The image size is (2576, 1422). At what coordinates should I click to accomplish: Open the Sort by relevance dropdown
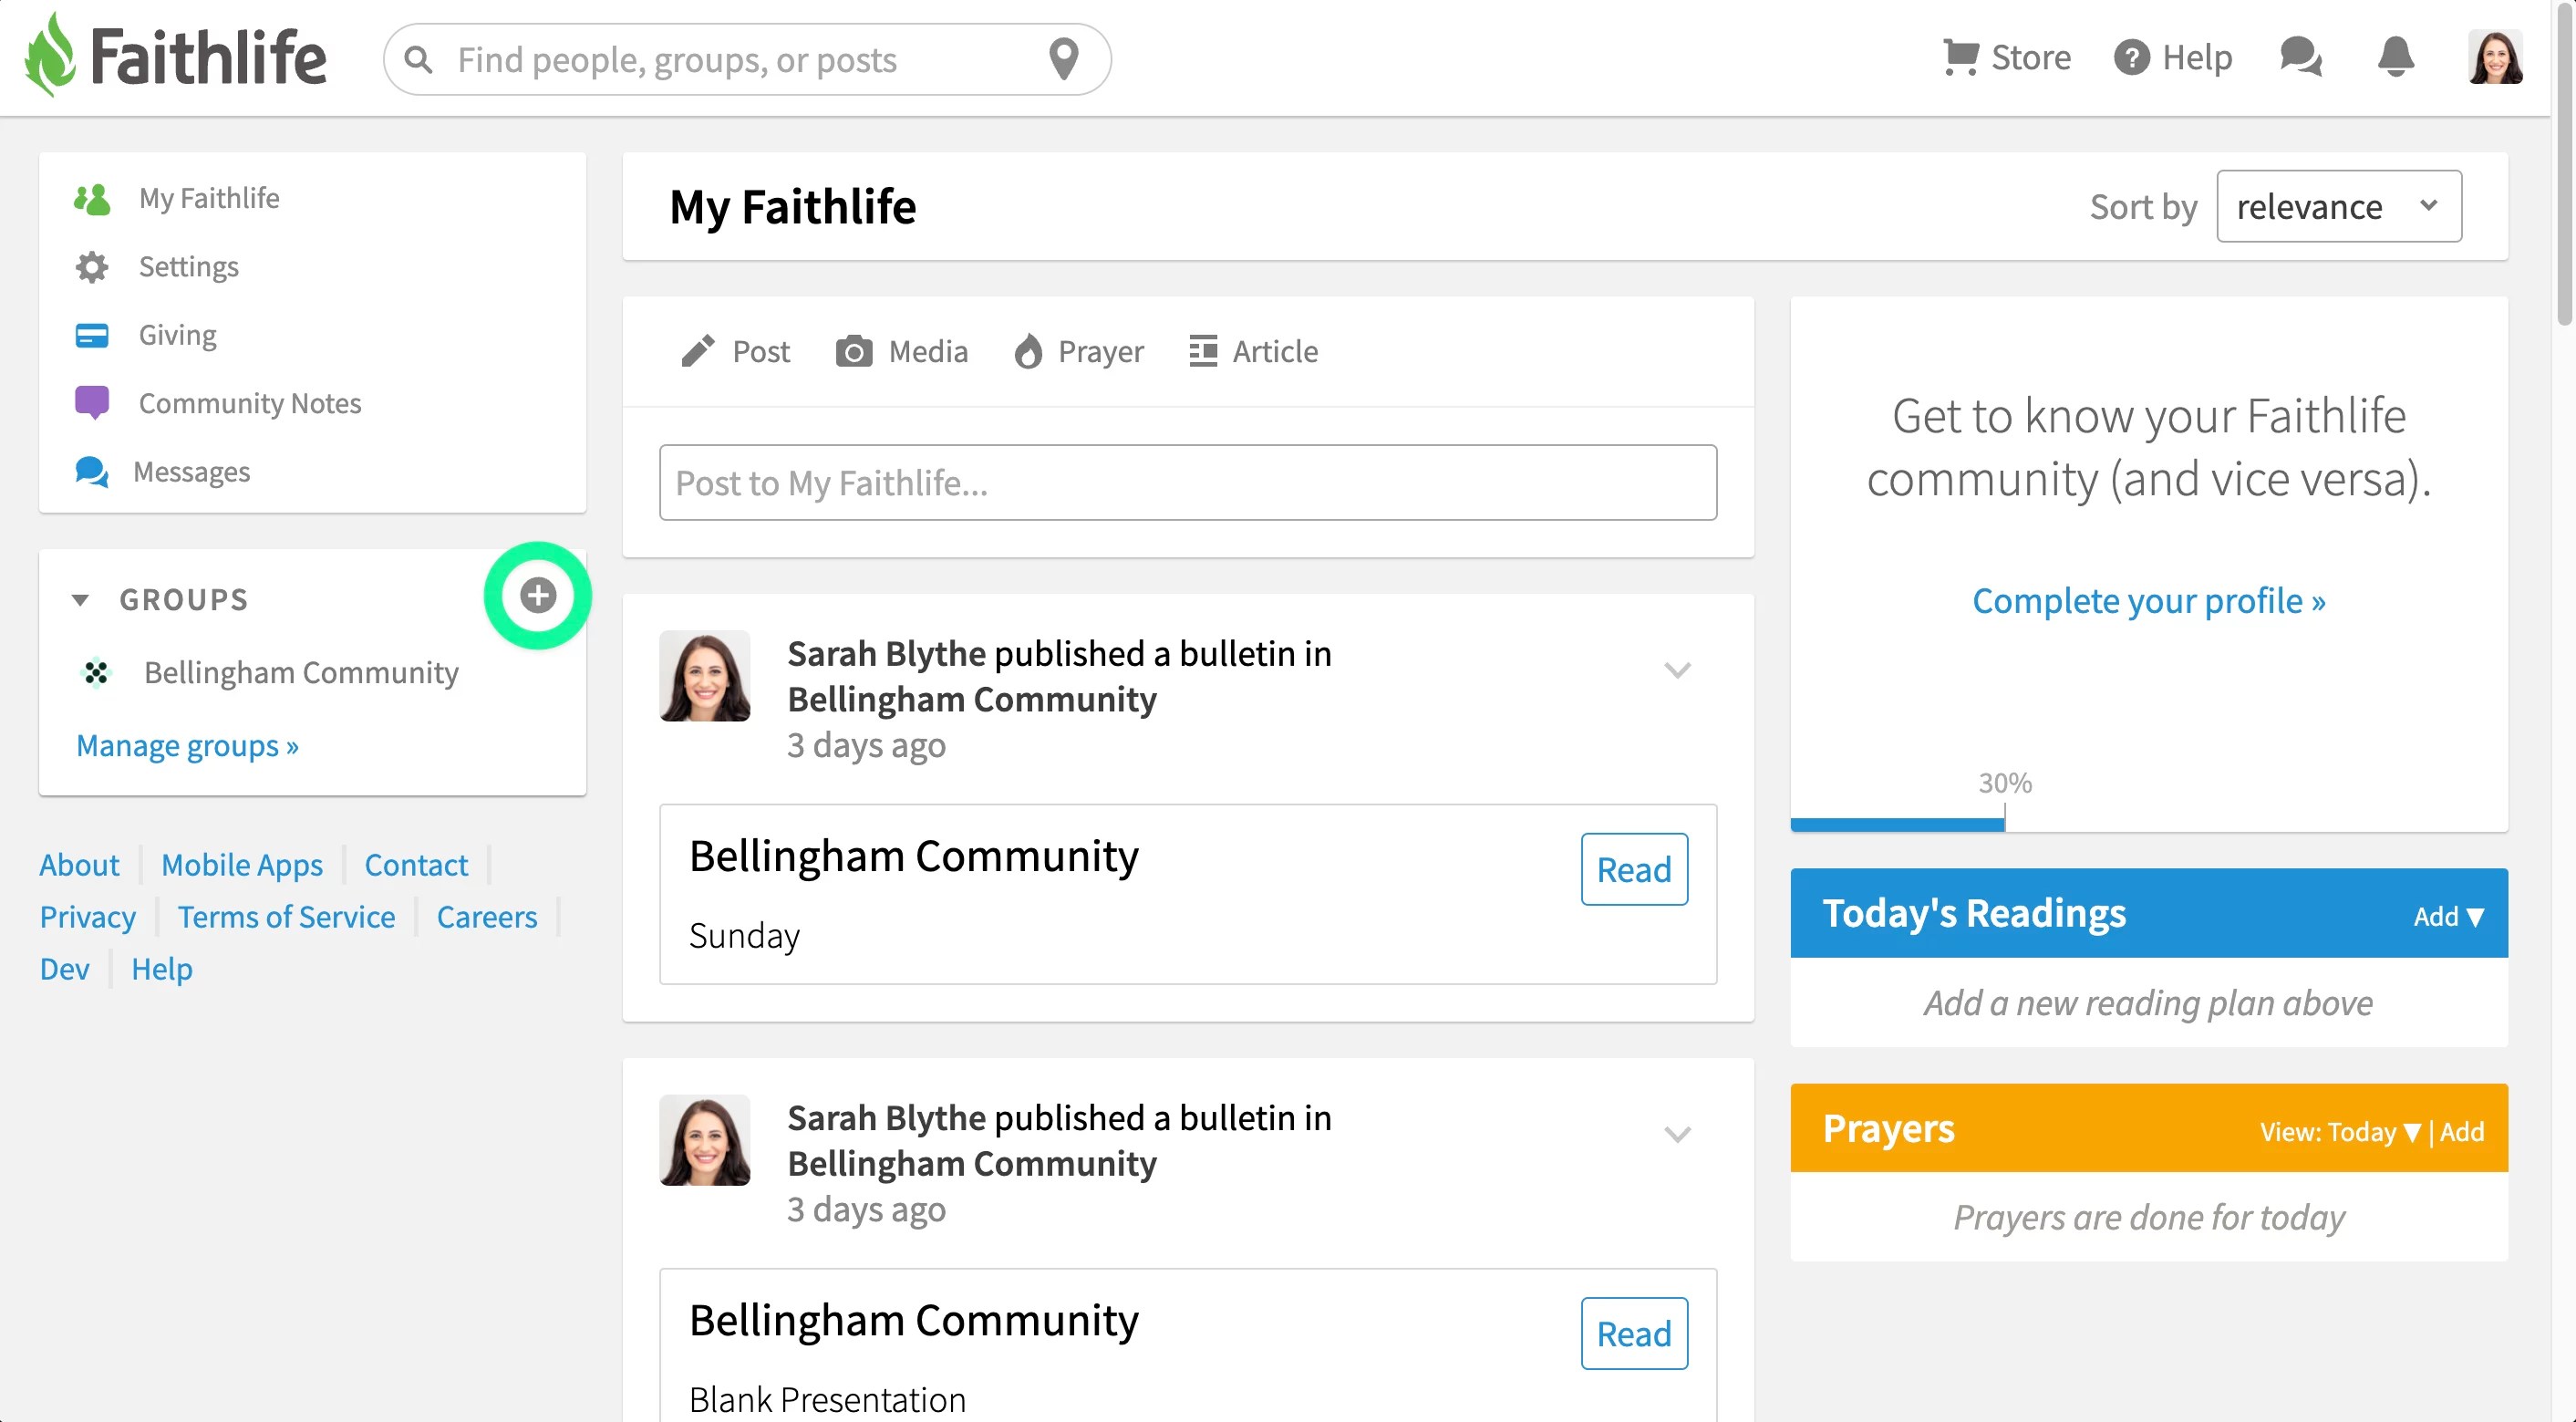point(2338,207)
